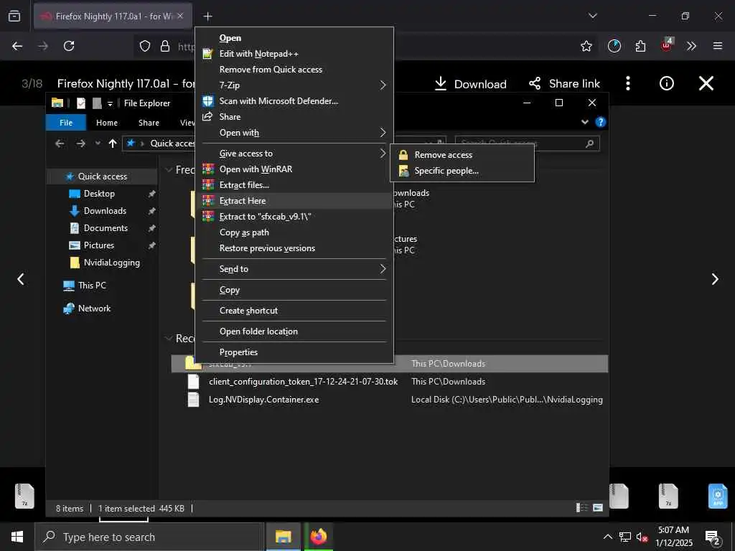Click the Firefox reload button
This screenshot has height=551, width=735.
[x=69, y=46]
